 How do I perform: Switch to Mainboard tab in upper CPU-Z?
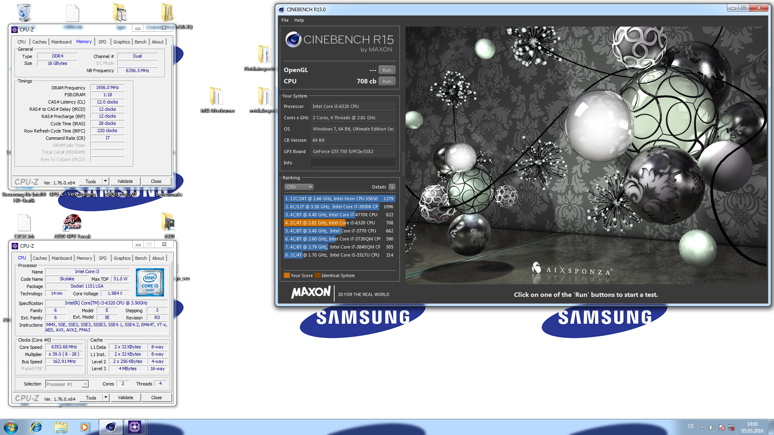pyautogui.click(x=61, y=42)
